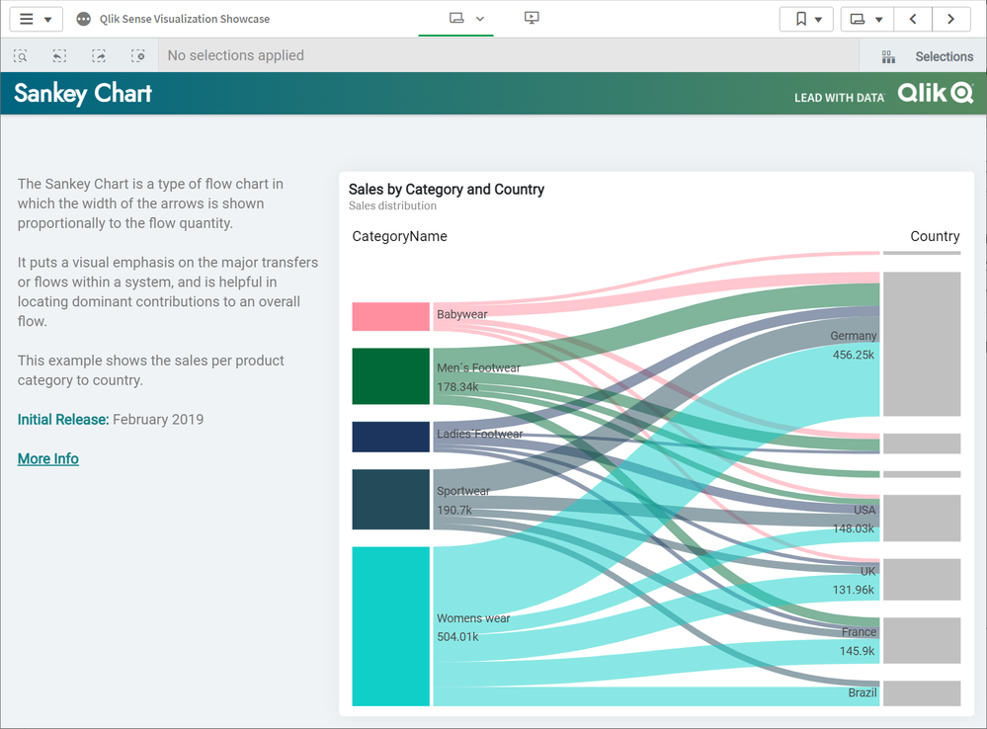Click the 190.7k Sportswear value
The width and height of the screenshot is (987, 729).
click(454, 510)
